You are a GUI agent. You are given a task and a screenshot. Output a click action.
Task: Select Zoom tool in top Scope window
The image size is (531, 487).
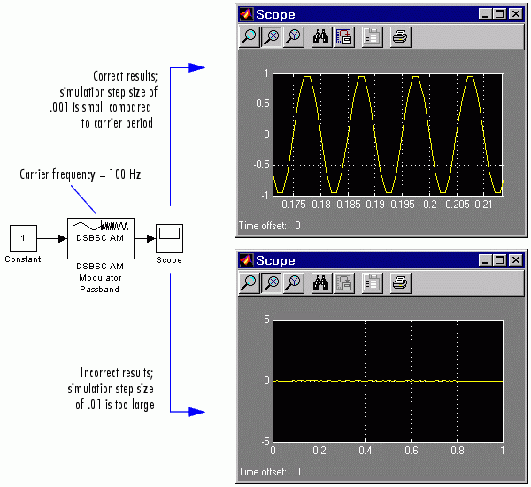pos(250,36)
